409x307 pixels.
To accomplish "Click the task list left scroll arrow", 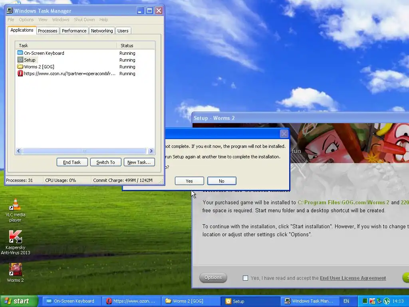I will click(18, 151).
